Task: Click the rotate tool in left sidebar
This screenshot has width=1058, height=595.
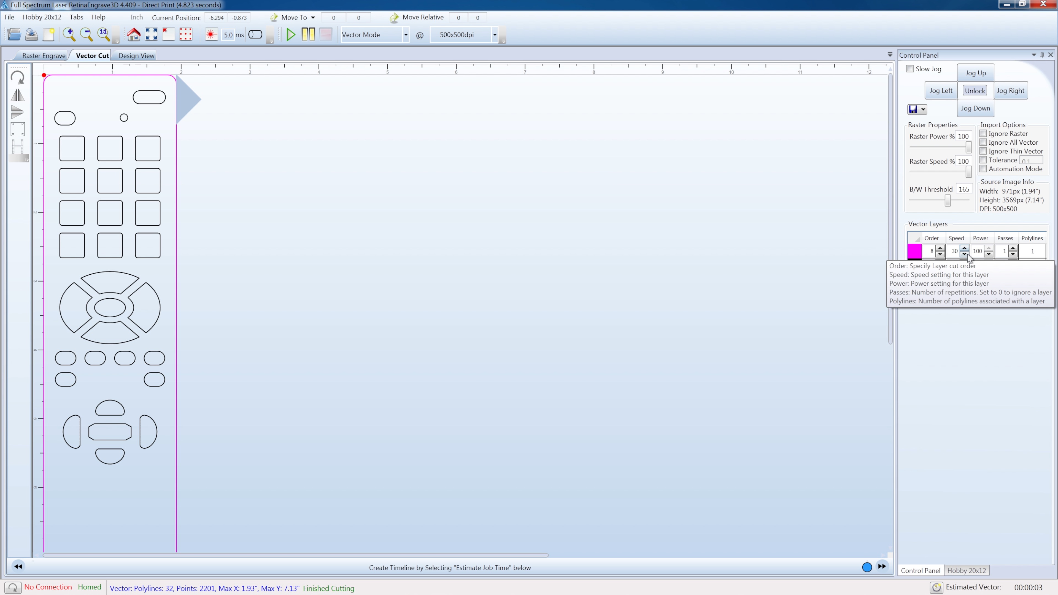Action: tap(17, 77)
